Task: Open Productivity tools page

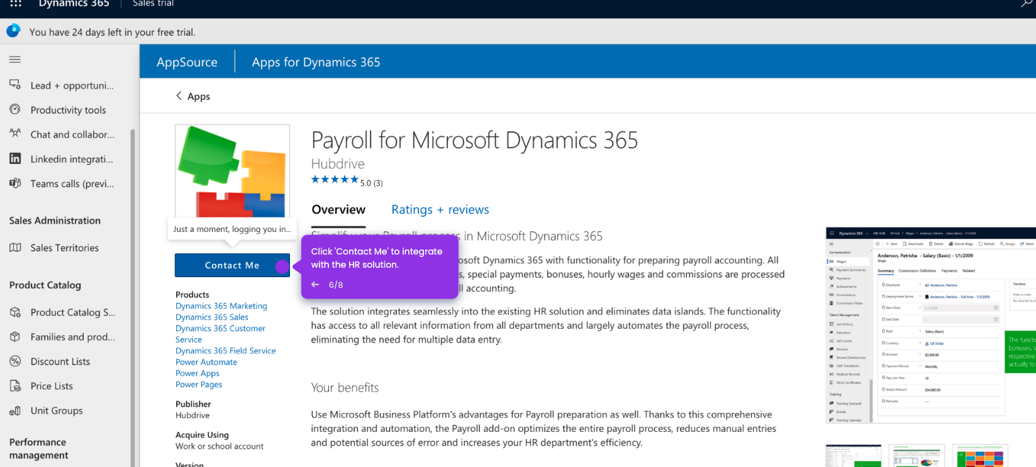Action: pyautogui.click(x=67, y=110)
